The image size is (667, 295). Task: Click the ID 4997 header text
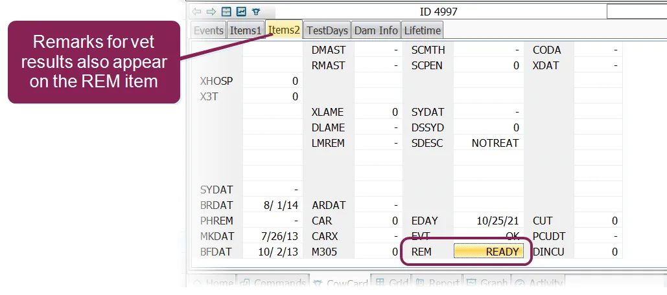pyautogui.click(x=438, y=12)
